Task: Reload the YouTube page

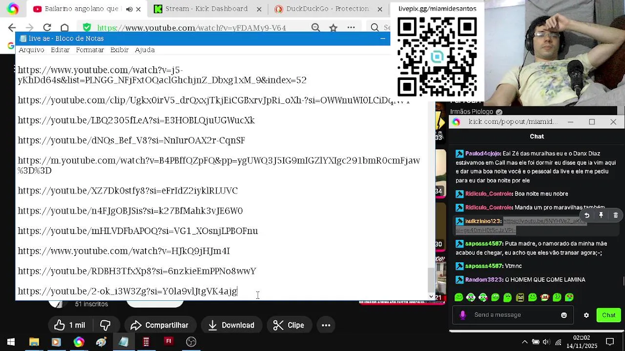Action: tap(47, 28)
